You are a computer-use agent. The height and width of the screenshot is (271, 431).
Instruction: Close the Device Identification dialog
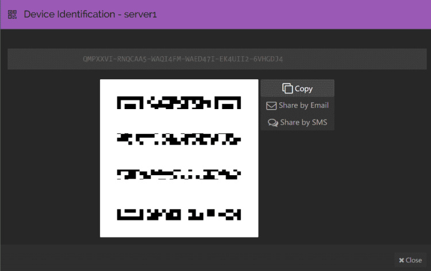(410, 260)
